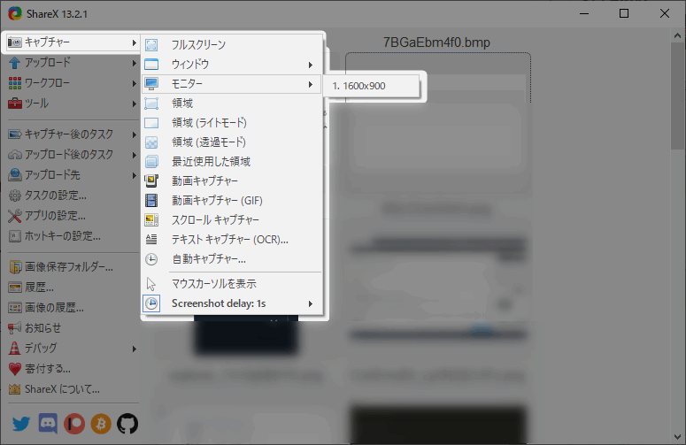Click the GitHub icon
The height and width of the screenshot is (445, 686).
(x=127, y=424)
